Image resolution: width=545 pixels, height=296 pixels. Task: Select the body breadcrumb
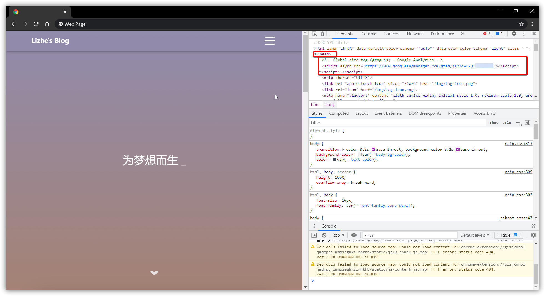(330, 105)
